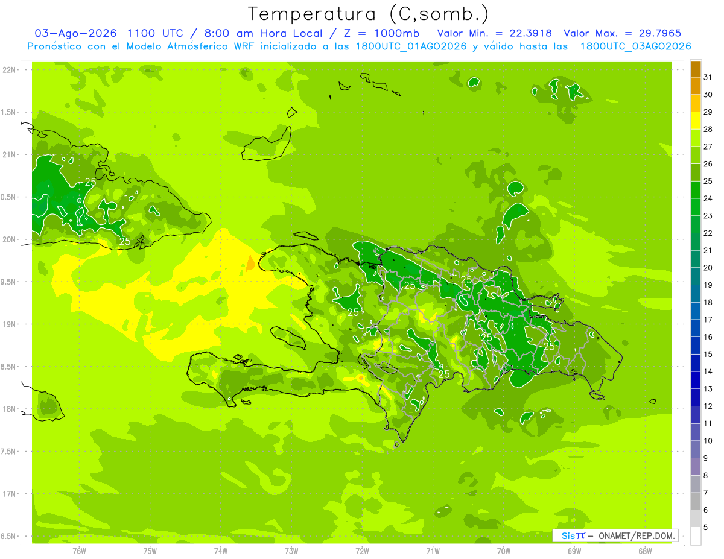Click the 76W longitude label

79,551
